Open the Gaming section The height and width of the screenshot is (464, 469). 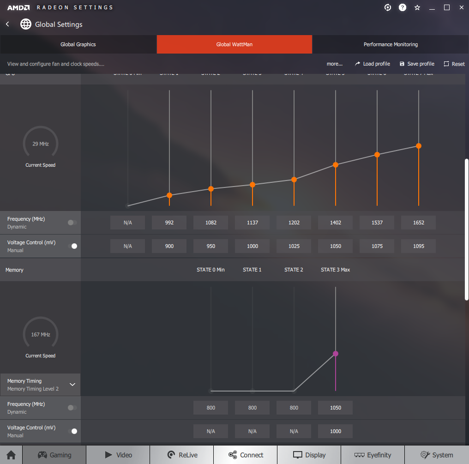tap(54, 455)
